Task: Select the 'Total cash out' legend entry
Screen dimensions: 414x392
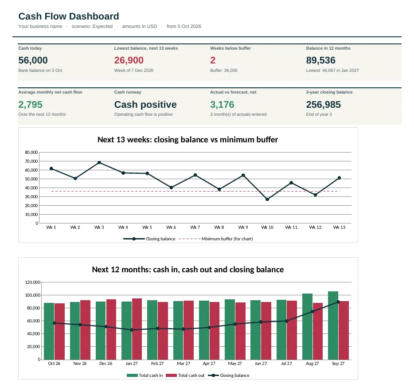Action: [x=185, y=375]
